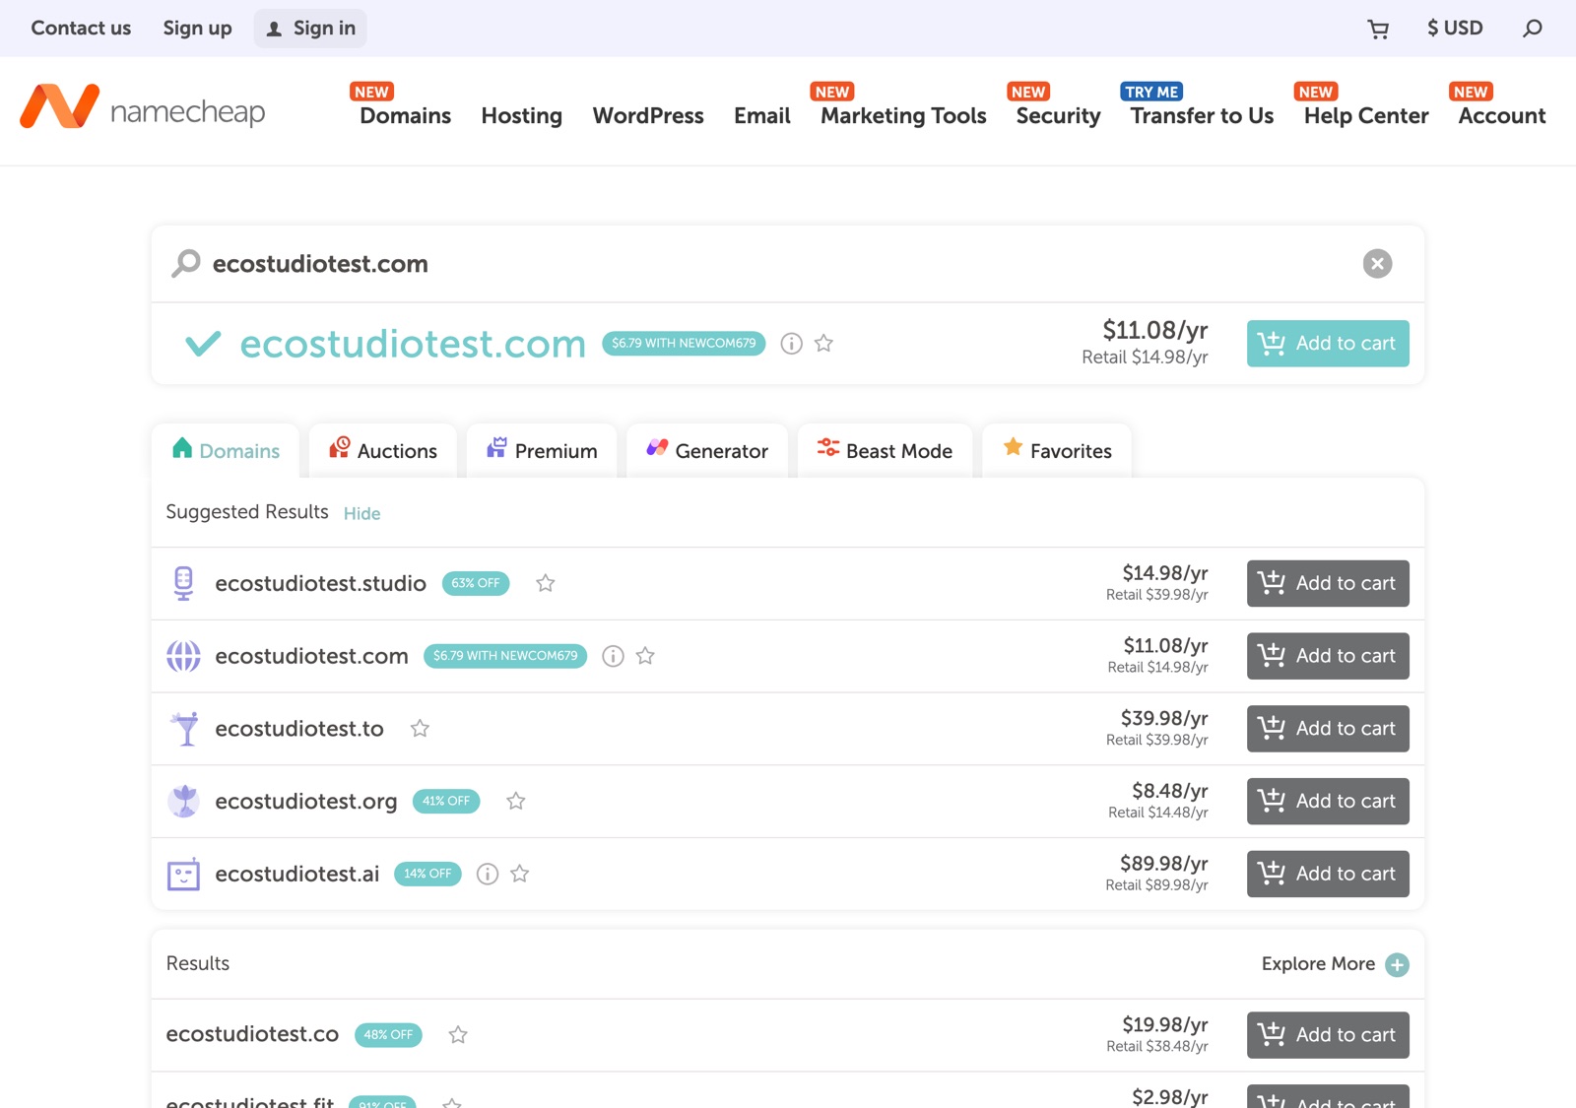Click main result $6.79 WITH NEWCOM679 badge
The image size is (1576, 1108).
tap(684, 344)
